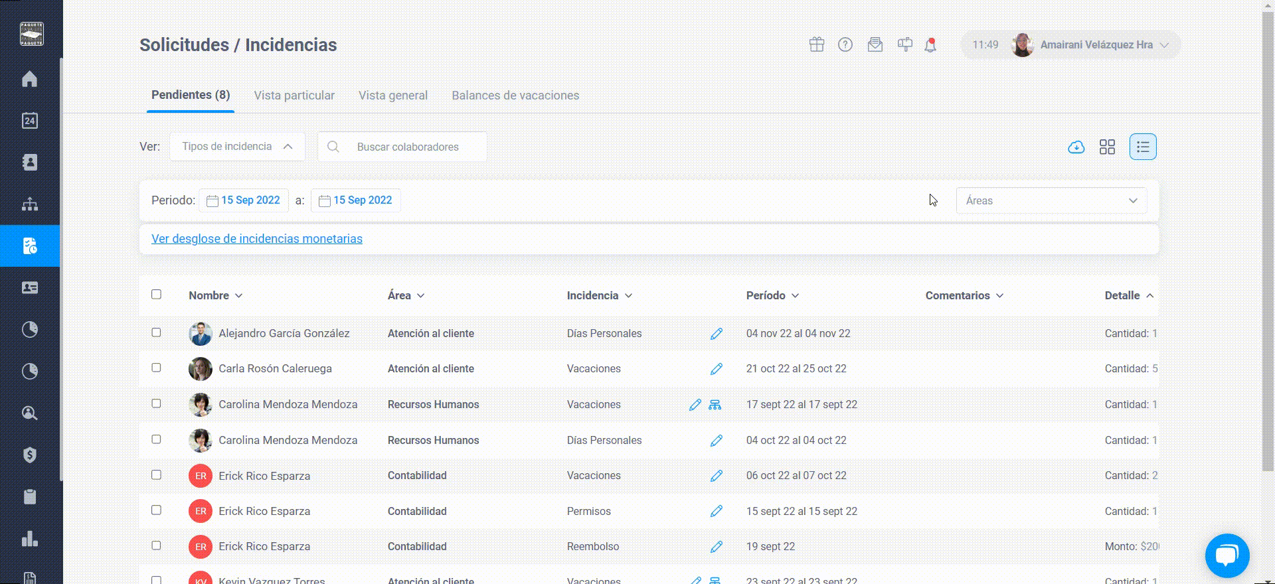Sort by Período column
The height and width of the screenshot is (584, 1275).
[x=772, y=295]
